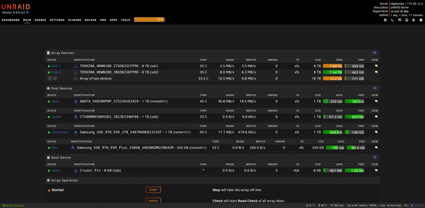Click the help question-mark icon
The height and width of the screenshot is (208, 425).
(421, 20)
